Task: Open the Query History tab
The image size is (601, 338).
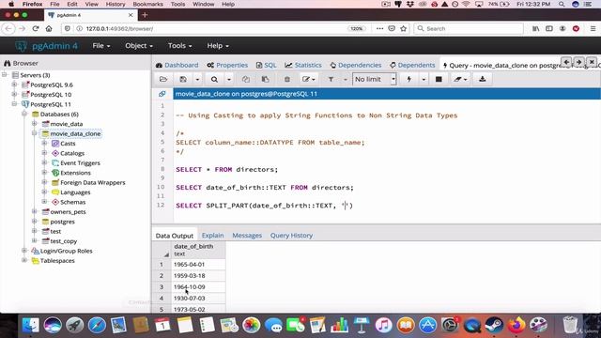Action: [291, 236]
